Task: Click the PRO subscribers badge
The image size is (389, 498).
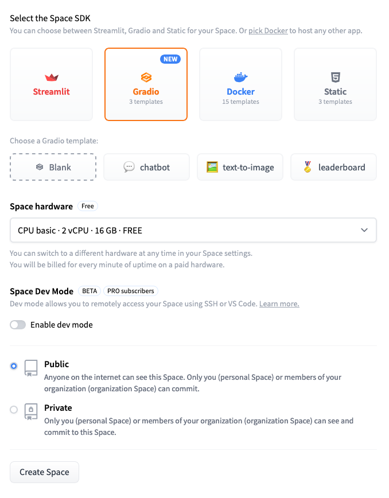Action: tap(130, 291)
